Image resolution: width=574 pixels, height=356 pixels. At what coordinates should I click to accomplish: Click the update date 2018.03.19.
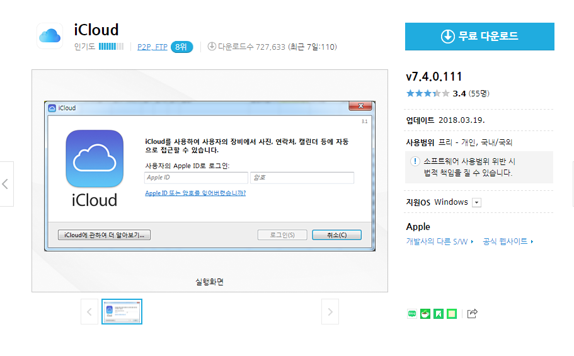point(462,120)
